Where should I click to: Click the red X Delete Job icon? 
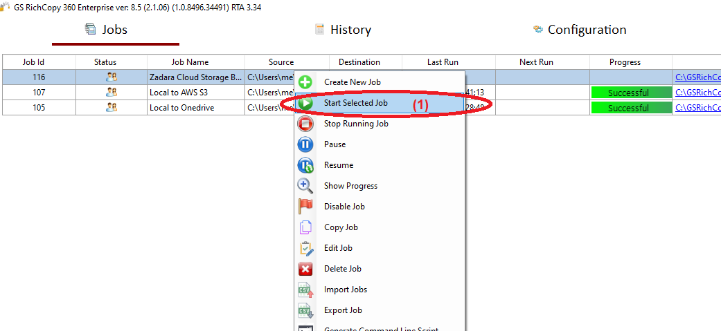pyautogui.click(x=305, y=269)
